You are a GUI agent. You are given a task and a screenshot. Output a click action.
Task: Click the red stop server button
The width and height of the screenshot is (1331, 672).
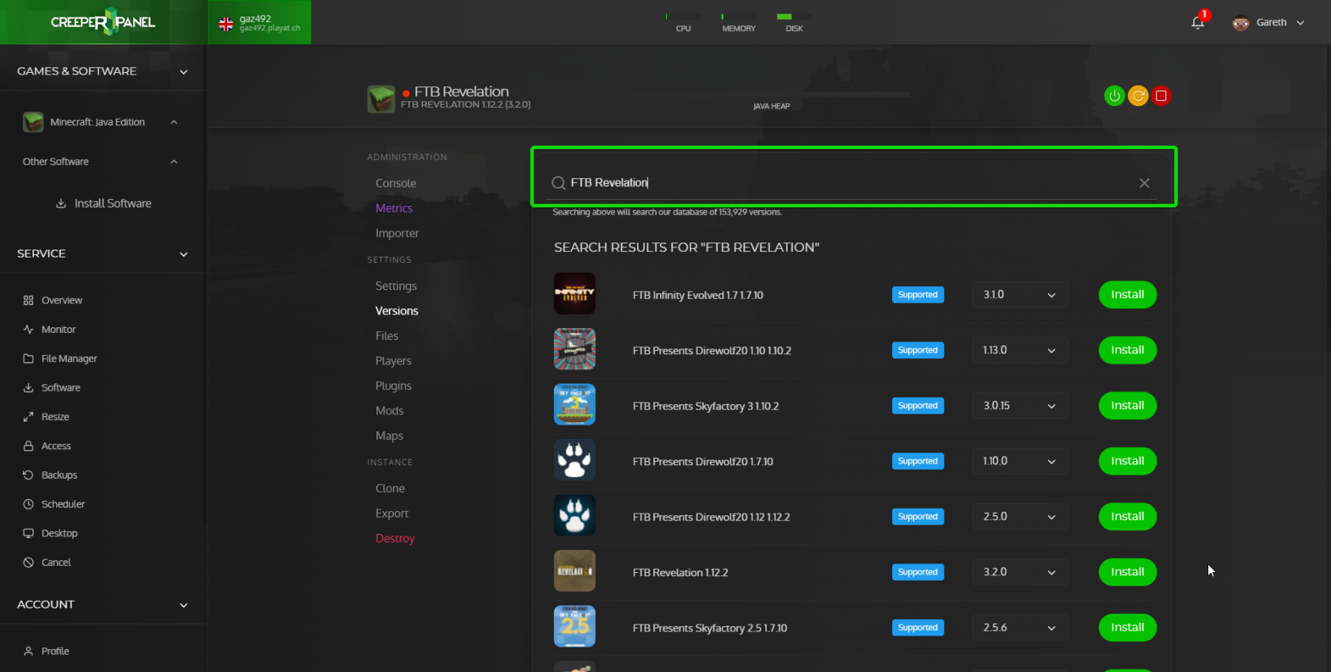[x=1161, y=96]
